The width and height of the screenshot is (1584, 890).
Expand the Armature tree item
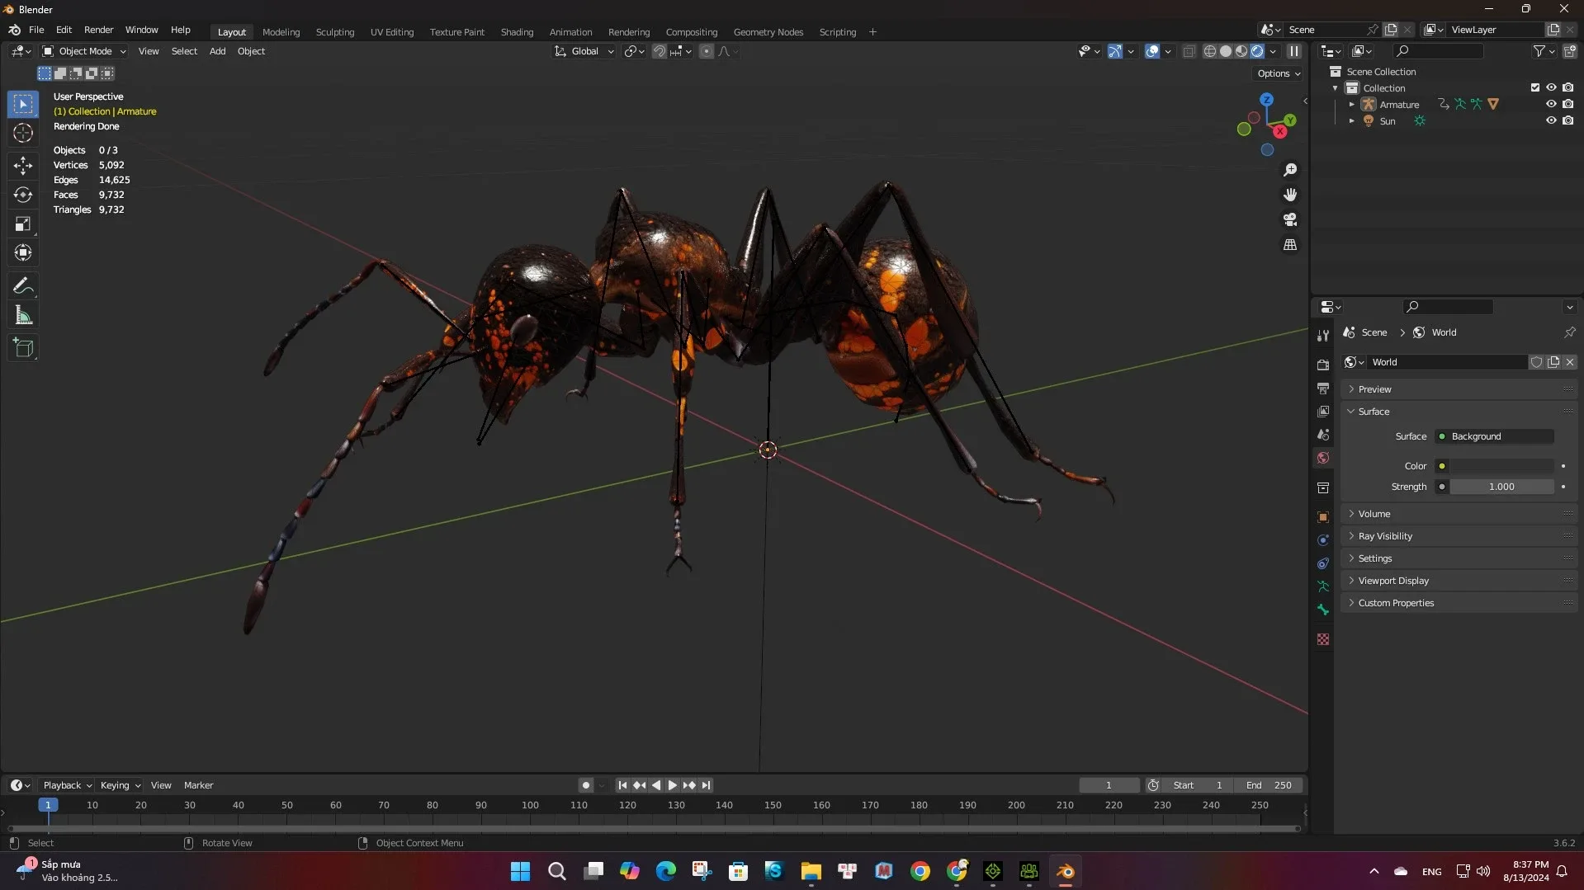pos(1351,105)
